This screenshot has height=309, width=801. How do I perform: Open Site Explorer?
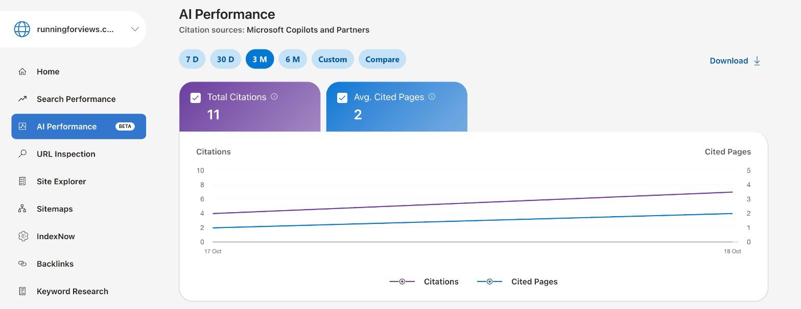point(61,182)
